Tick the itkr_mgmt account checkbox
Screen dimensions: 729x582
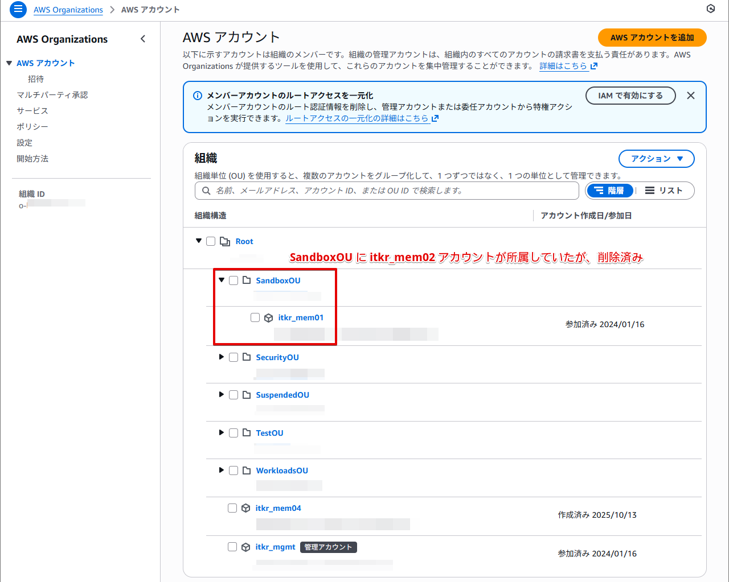tap(232, 547)
